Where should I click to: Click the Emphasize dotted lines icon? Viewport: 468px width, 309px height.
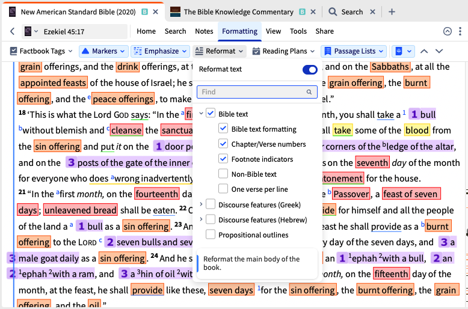coord(138,51)
